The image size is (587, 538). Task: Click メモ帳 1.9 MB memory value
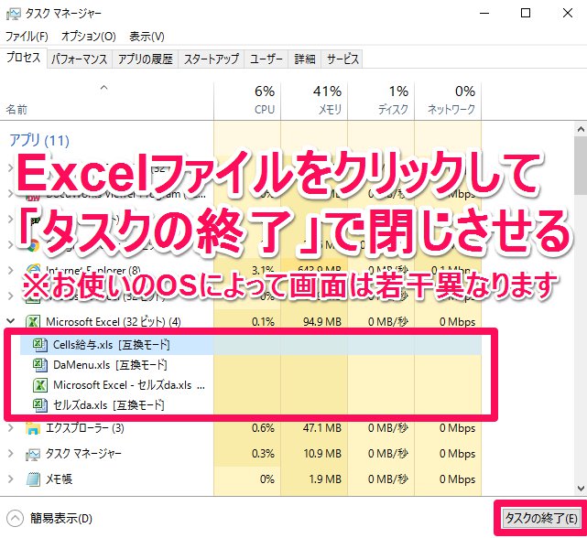(x=325, y=479)
